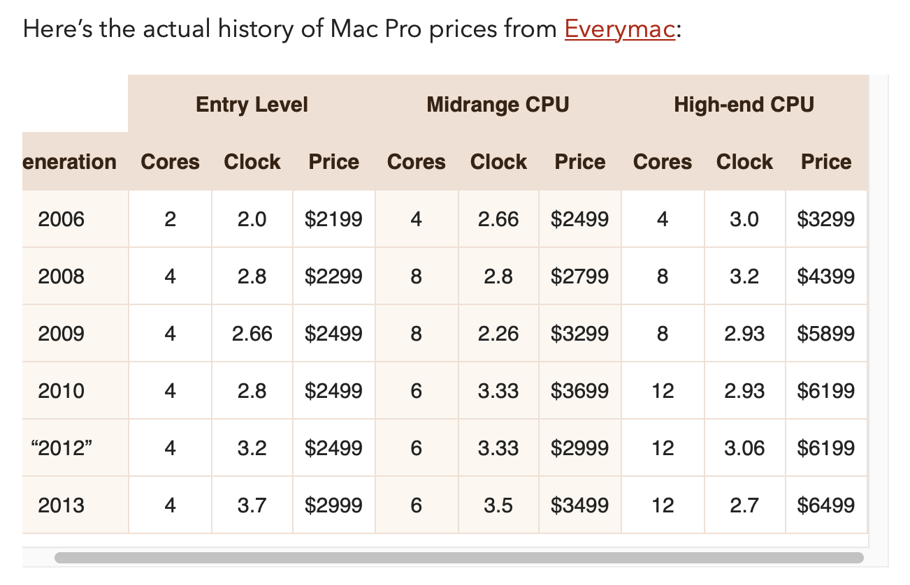Click the High-end CPU Price column header

pyautogui.click(x=826, y=162)
